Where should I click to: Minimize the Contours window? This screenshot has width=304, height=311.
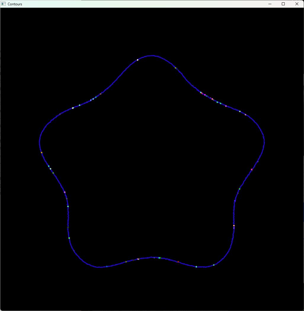[270, 4]
